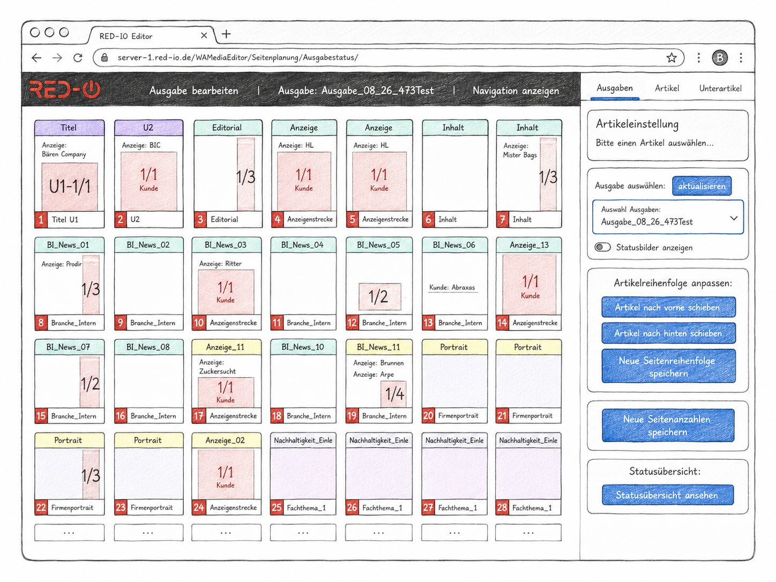Open Statusübersicht ansehen
Viewport: 776px width, 582px height.
click(x=668, y=495)
